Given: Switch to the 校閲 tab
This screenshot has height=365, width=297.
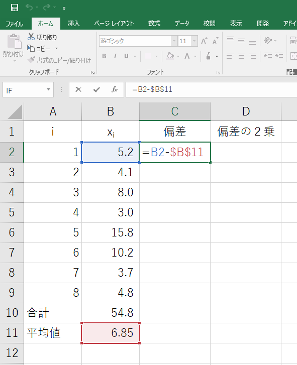Looking at the screenshot, I should tap(209, 24).
